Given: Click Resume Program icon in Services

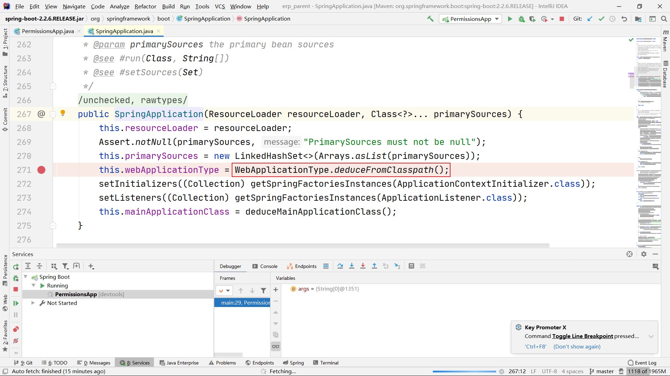Looking at the screenshot, I should coord(16,303).
